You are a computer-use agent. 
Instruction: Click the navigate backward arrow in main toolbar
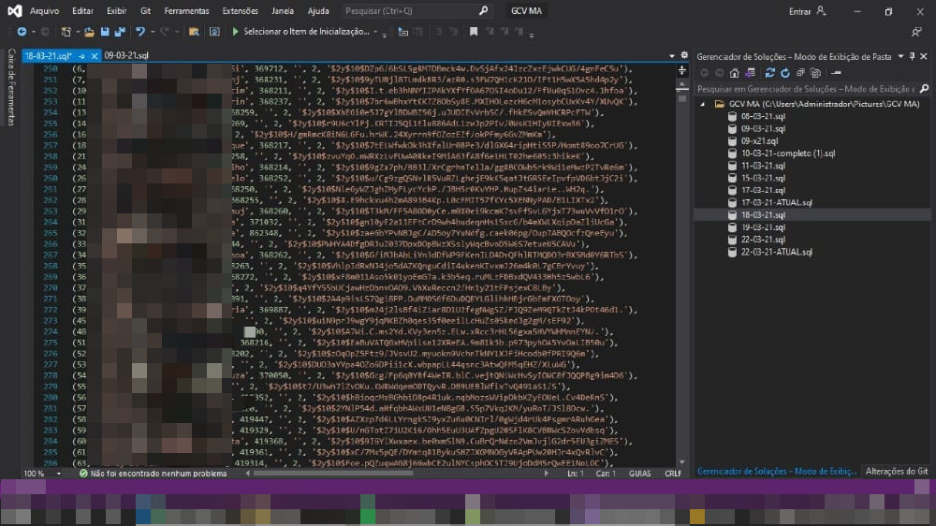(22, 32)
